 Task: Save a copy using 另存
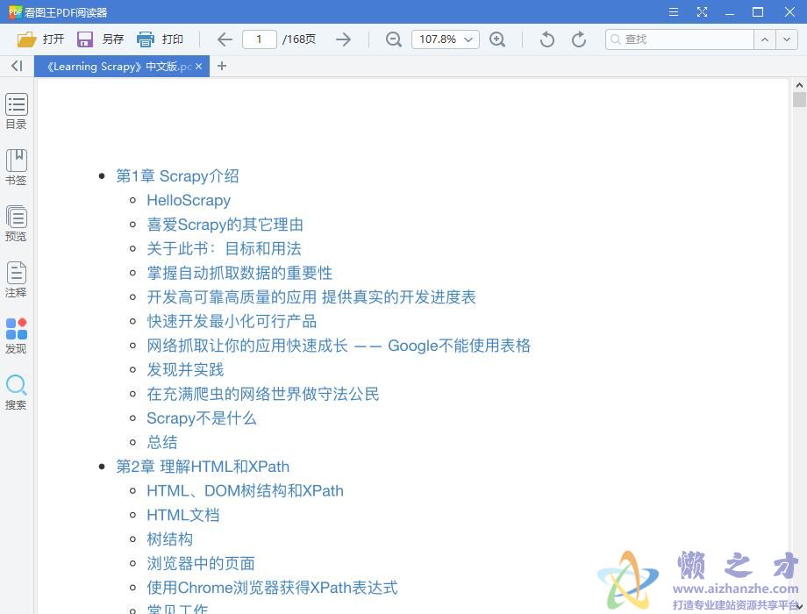[100, 39]
